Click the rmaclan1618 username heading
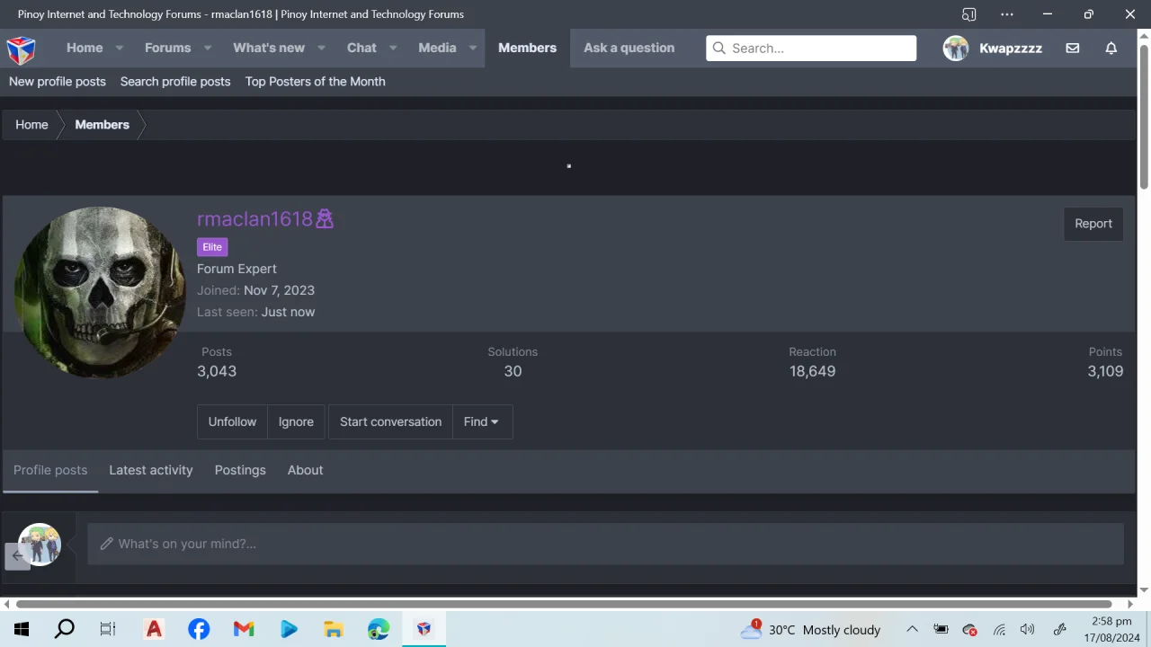The image size is (1151, 647). click(x=254, y=219)
